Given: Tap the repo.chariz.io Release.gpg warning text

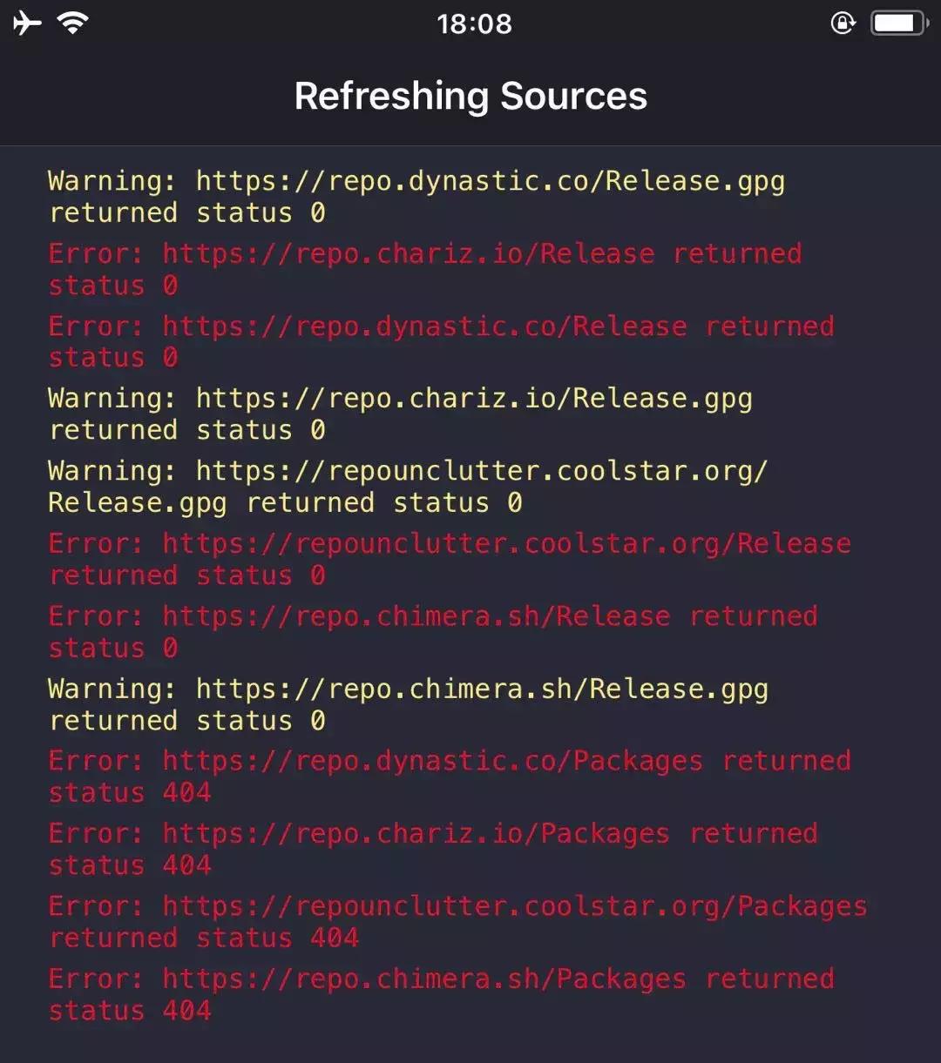Looking at the screenshot, I should pos(401,414).
